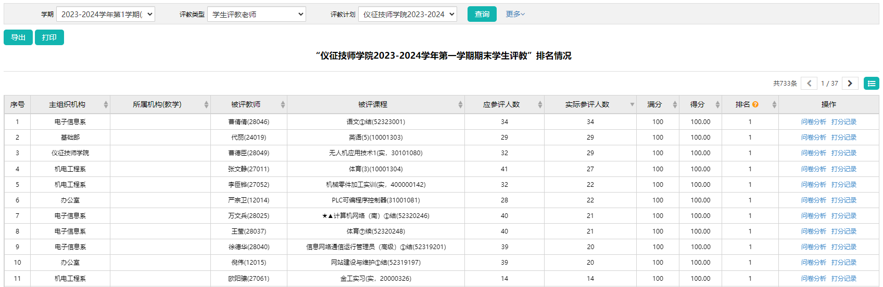Go to next page arrow
883x287 pixels.
click(x=850, y=84)
